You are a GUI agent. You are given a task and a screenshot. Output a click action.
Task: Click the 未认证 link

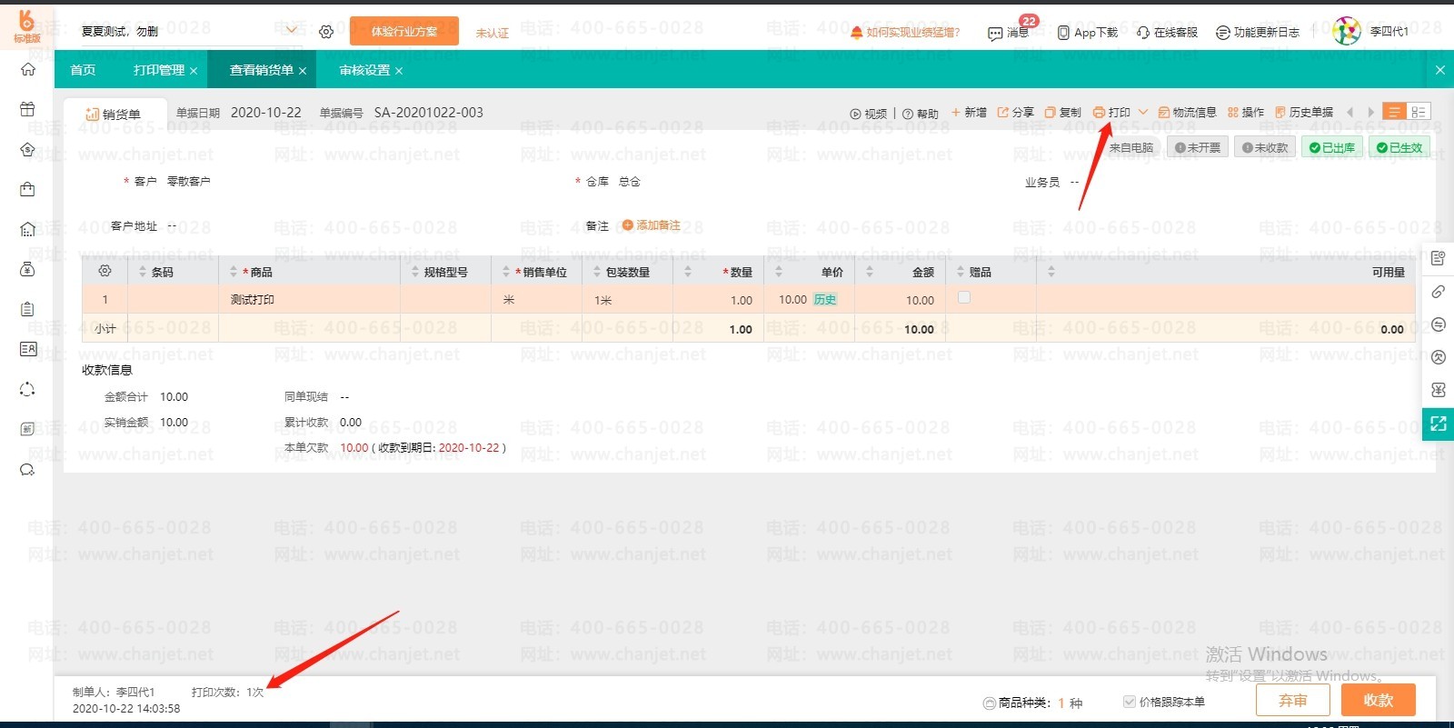point(493,33)
